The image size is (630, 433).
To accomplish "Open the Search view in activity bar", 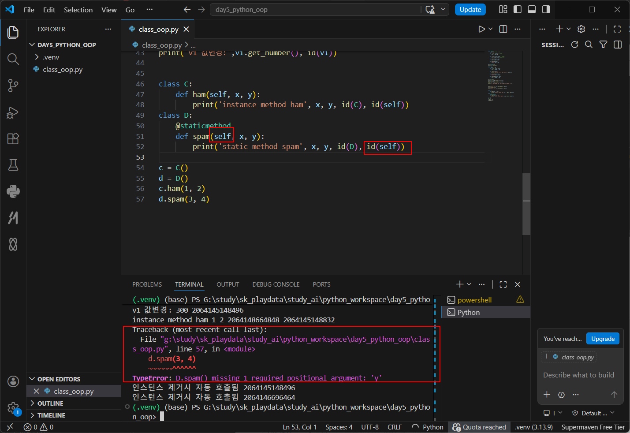I will pyautogui.click(x=13, y=59).
